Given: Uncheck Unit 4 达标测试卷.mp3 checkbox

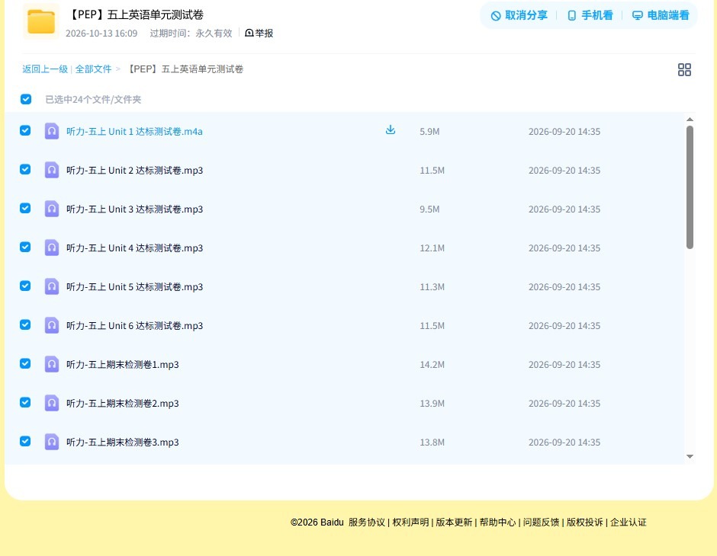Looking at the screenshot, I should click(25, 247).
